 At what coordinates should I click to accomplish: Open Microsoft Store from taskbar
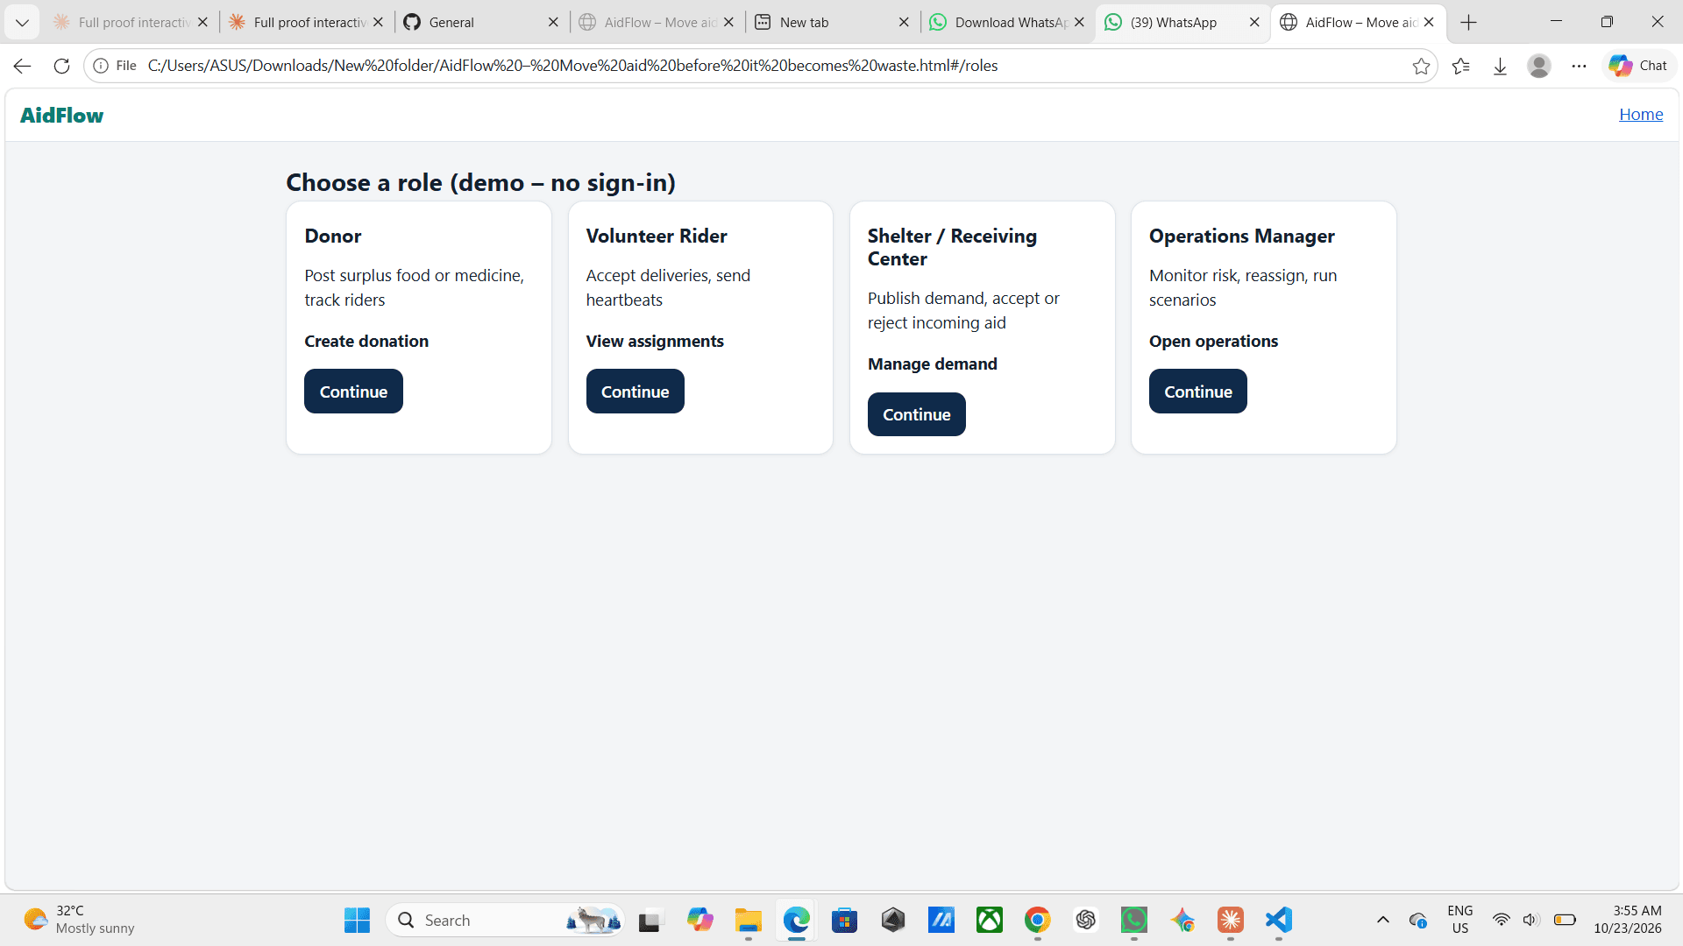(x=844, y=920)
